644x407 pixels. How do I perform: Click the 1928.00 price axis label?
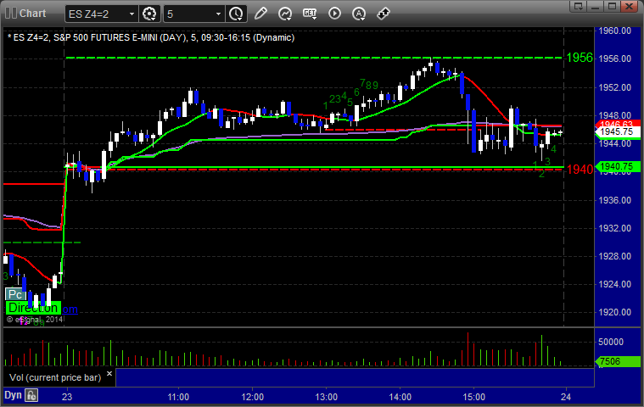tap(615, 256)
